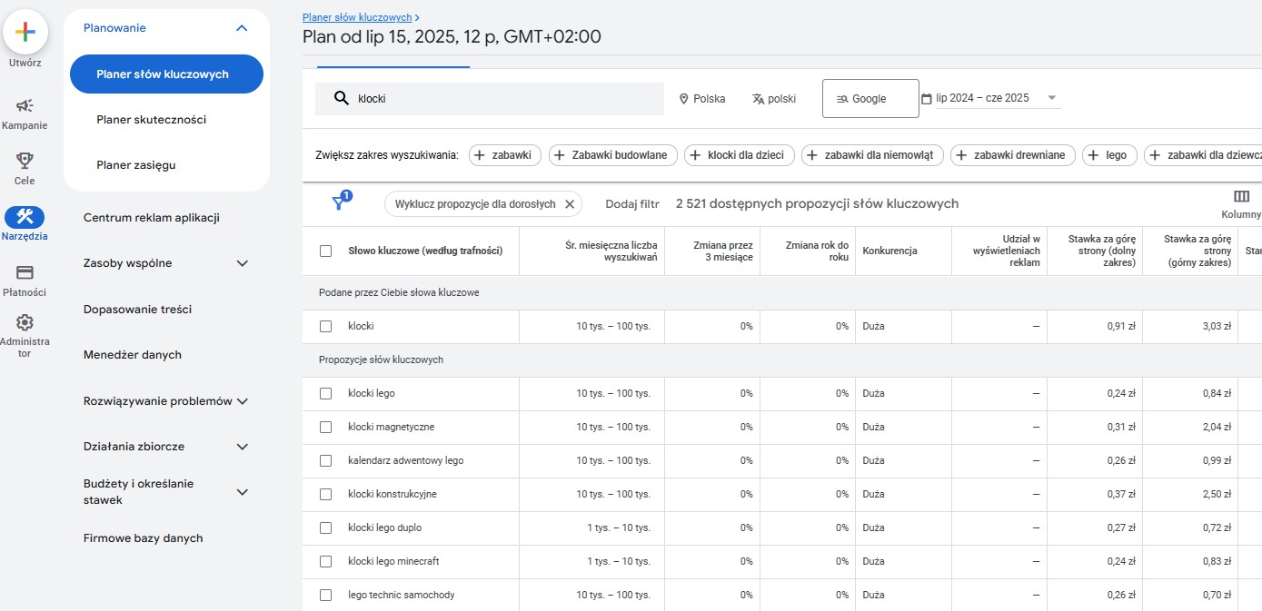Screen dimensions: 1262x611
Task: Click the keyword search field containing 'klocki'
Action: pyautogui.click(x=490, y=98)
